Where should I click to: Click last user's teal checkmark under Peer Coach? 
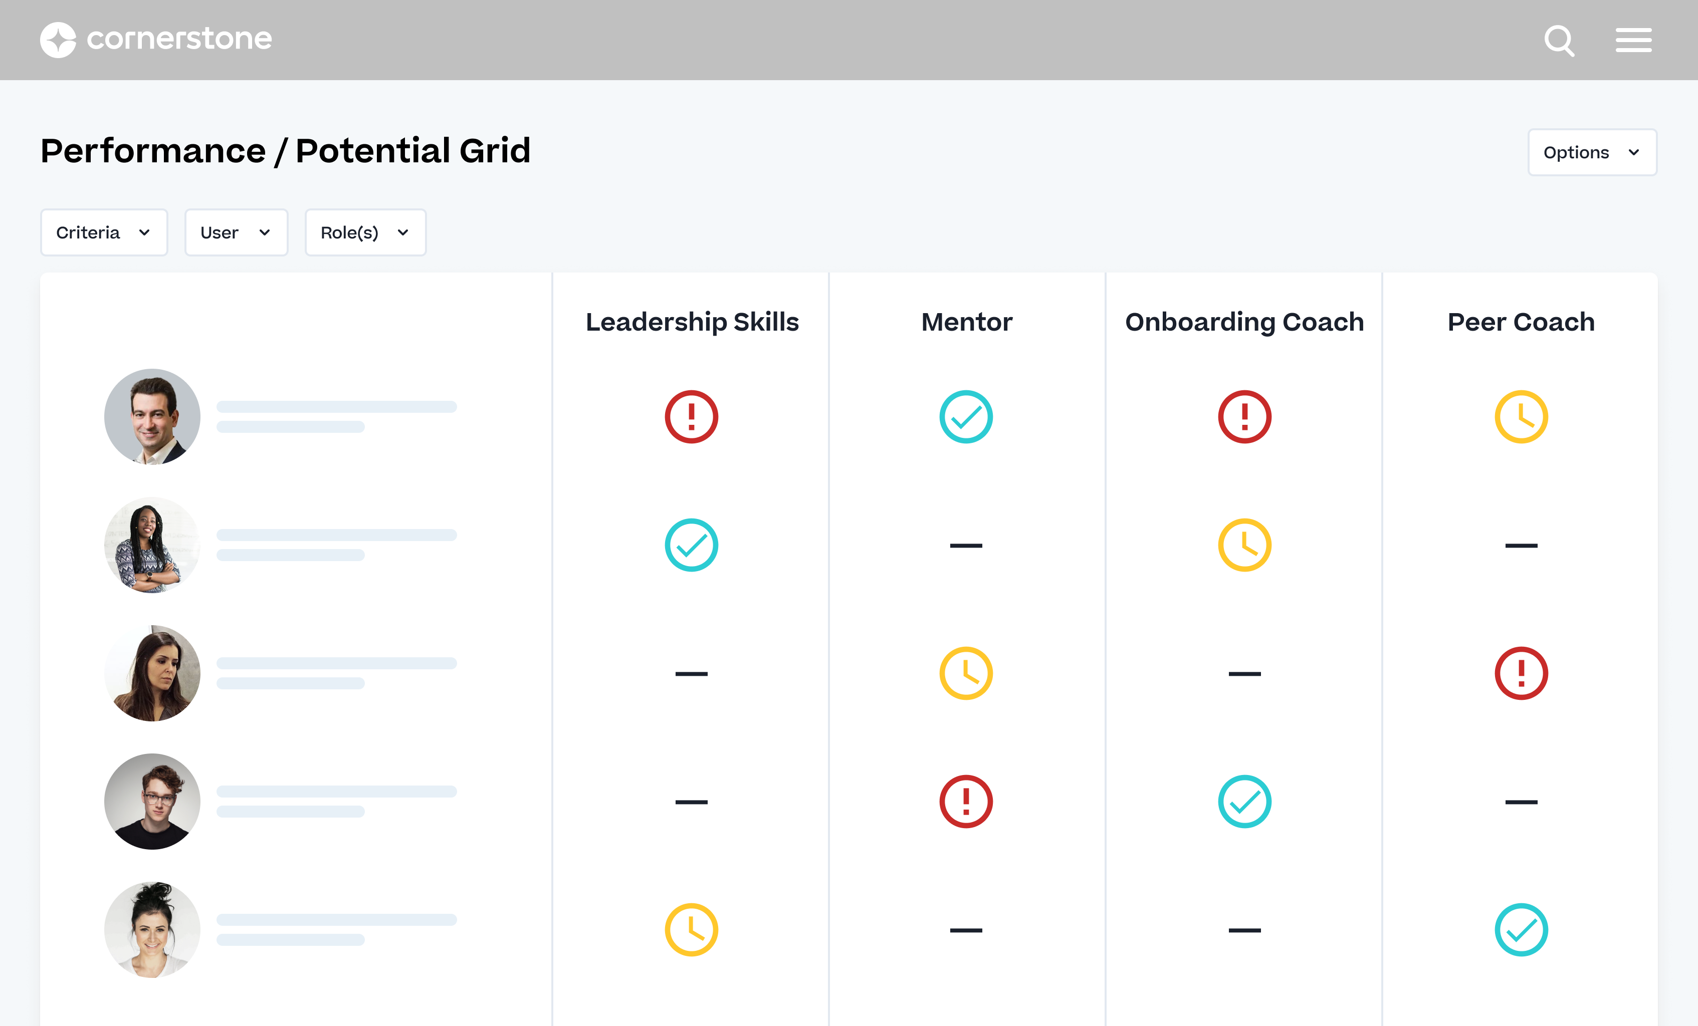pos(1521,929)
